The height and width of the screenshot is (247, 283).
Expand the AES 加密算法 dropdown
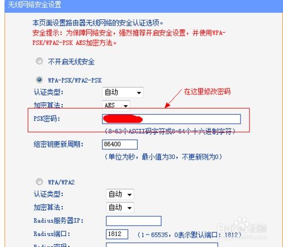point(116,105)
